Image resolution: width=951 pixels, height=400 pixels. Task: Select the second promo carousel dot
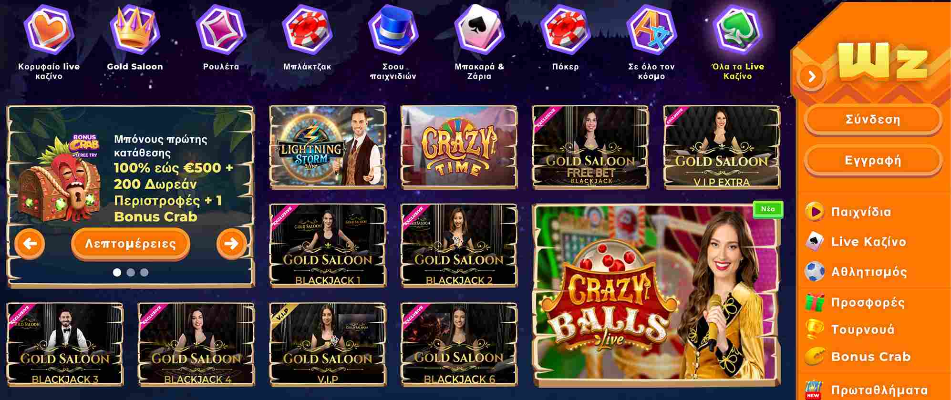click(131, 272)
